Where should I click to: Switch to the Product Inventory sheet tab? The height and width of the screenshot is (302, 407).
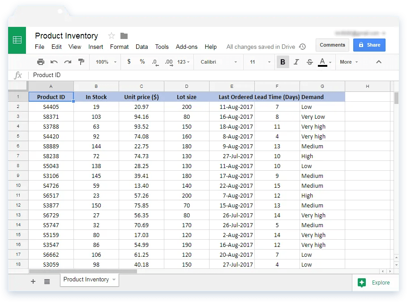86,280
